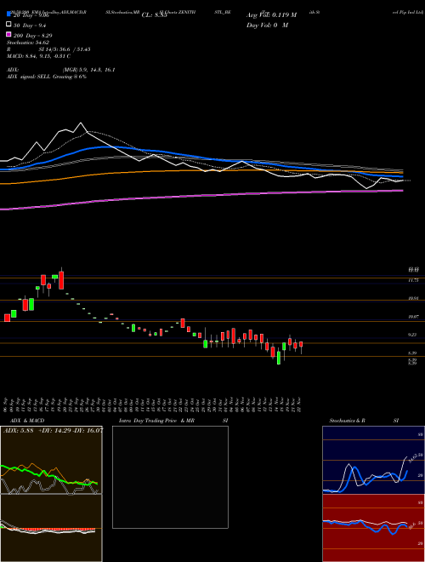Click the blue stochastics indicator panel
The image size is (425, 562).
pyautogui.click(x=373, y=460)
